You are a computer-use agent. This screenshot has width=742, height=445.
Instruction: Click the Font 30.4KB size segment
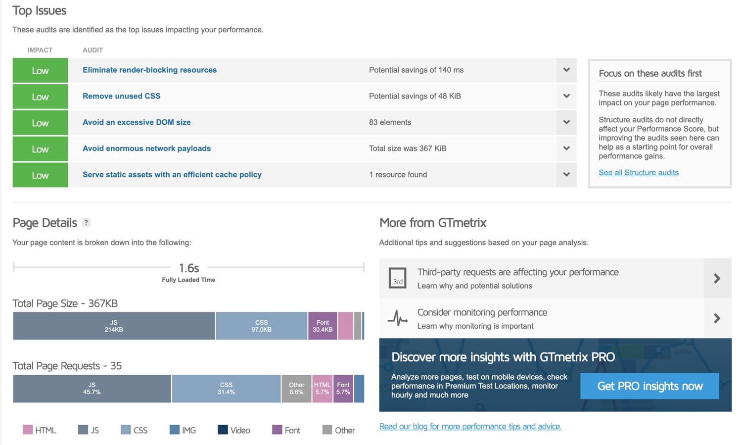coord(323,326)
